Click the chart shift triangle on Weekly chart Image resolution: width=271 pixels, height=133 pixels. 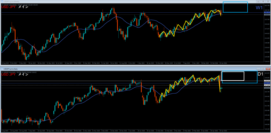(224, 4)
